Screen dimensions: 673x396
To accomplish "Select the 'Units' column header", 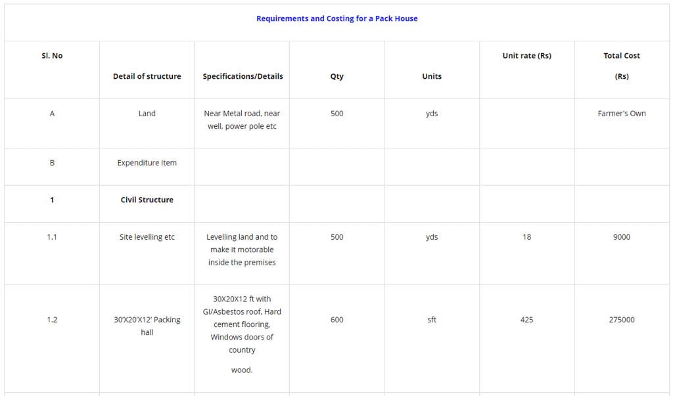I will point(431,76).
